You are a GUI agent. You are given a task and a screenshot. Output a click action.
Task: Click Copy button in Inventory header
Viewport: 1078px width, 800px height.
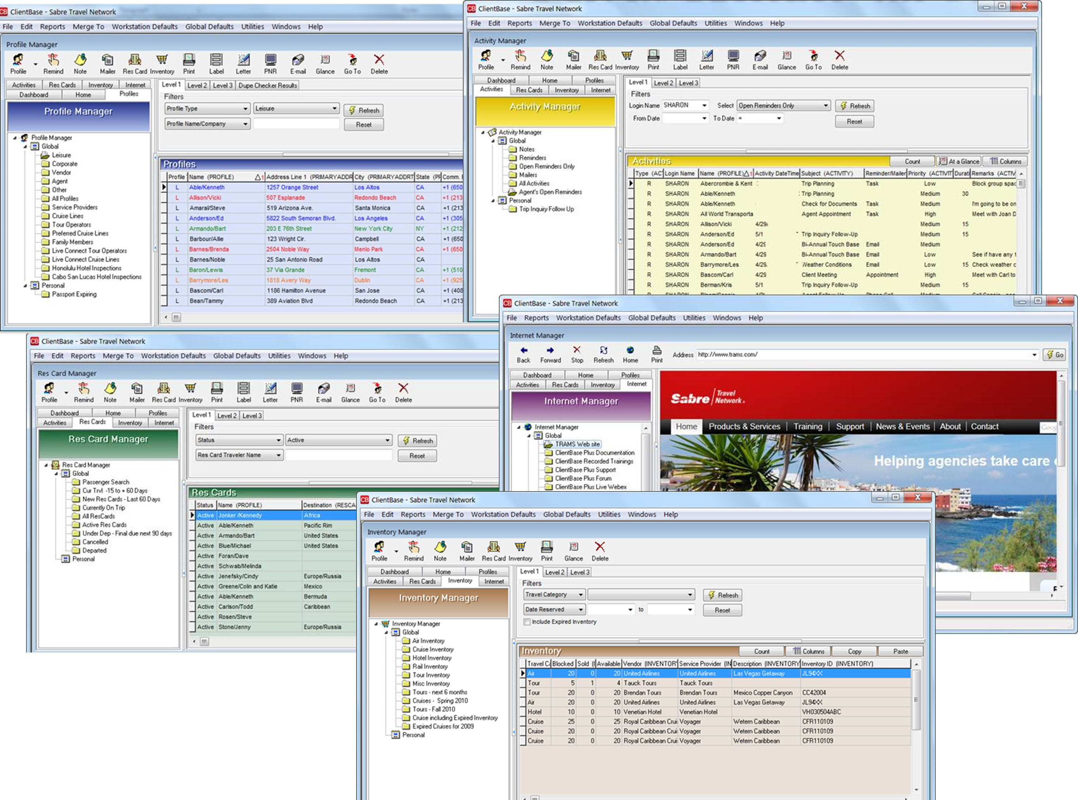coord(854,651)
